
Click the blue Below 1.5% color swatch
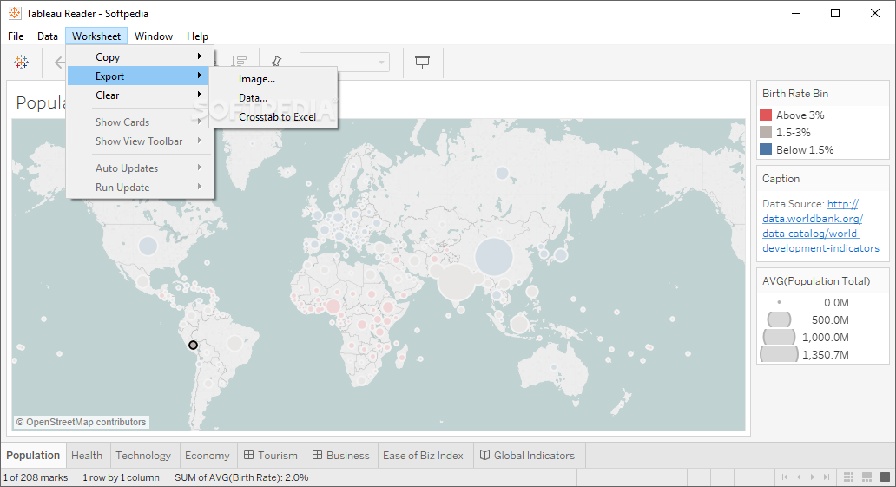pyautogui.click(x=766, y=150)
